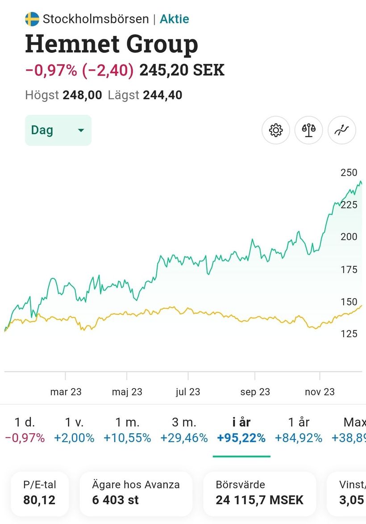Click the green Hemnet price line peak
The height and width of the screenshot is (524, 366).
point(360,182)
